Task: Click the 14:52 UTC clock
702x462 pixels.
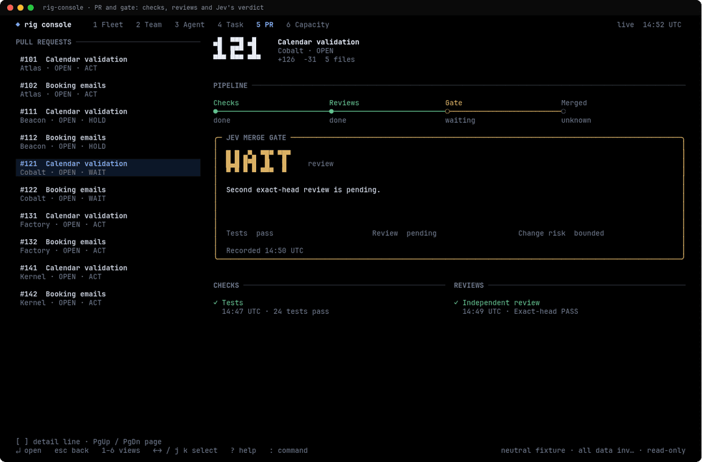Action: pyautogui.click(x=662, y=25)
